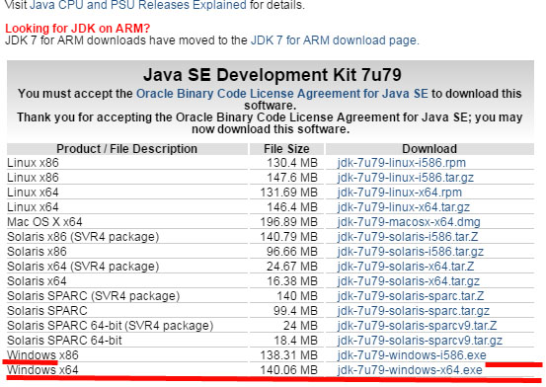Click the 140.79 MB file size
Screen dimensions: 546x387
click(289, 237)
